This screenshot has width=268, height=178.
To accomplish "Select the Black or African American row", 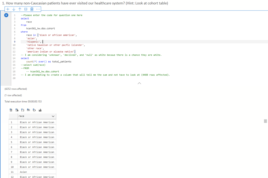I will [37, 122].
